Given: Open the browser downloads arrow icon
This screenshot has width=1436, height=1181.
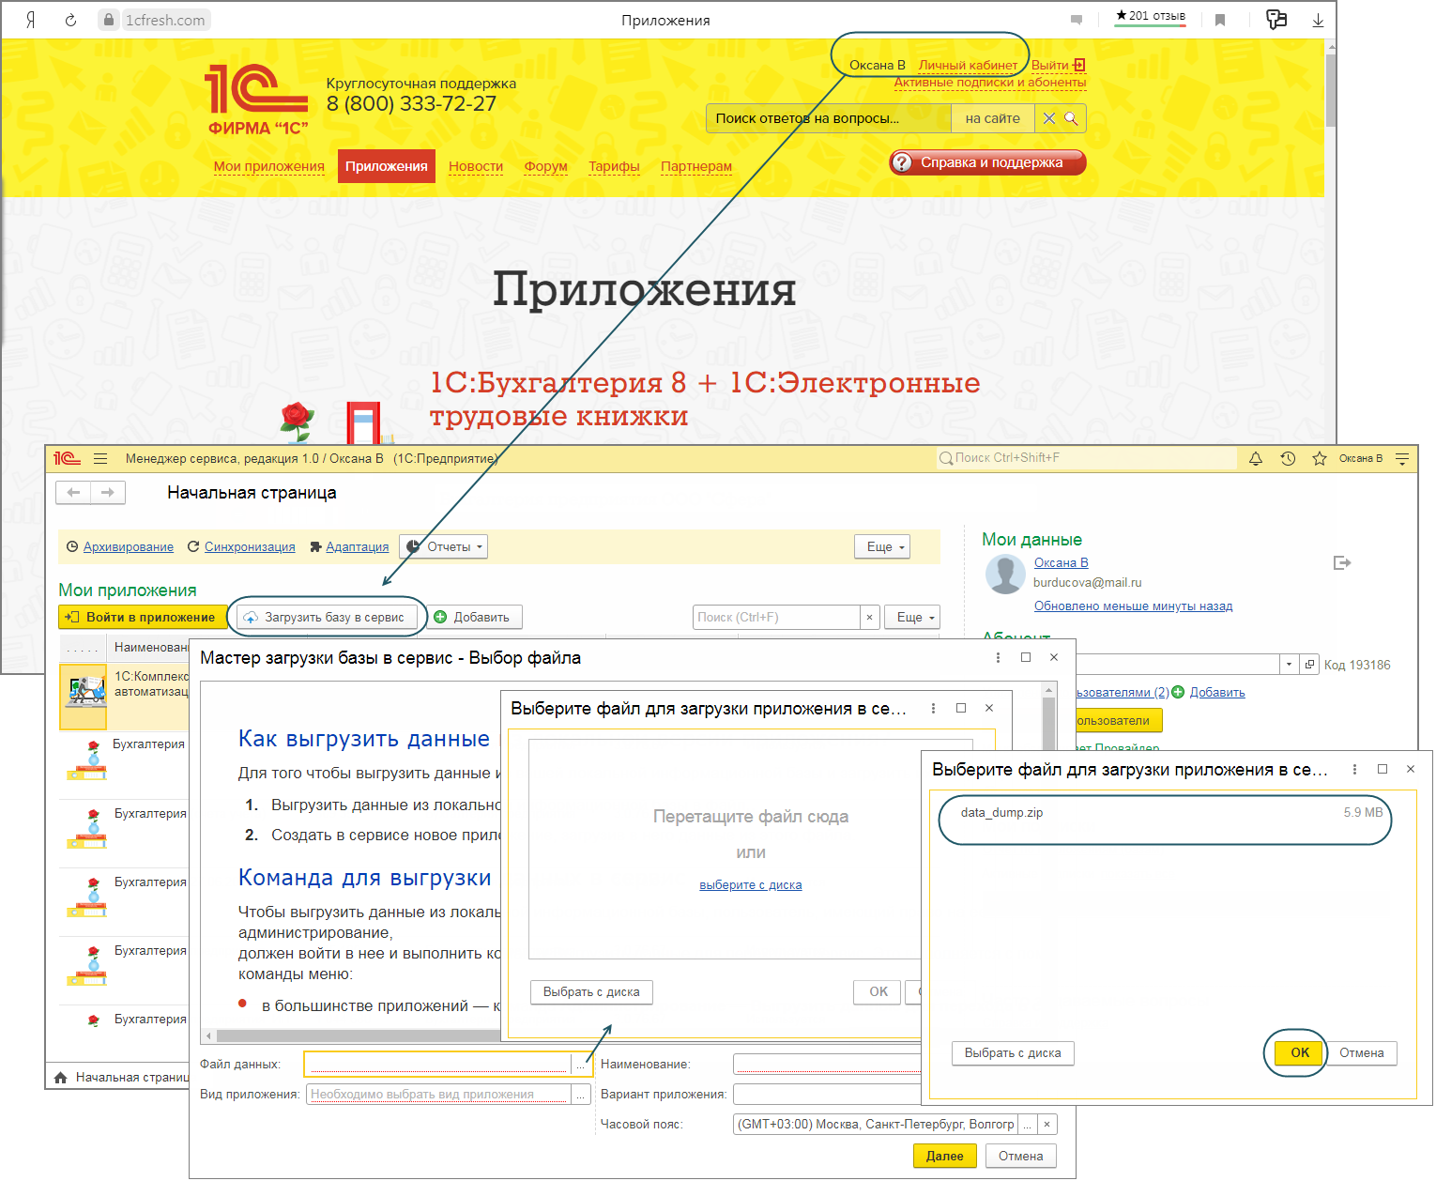Looking at the screenshot, I should coord(1318,20).
